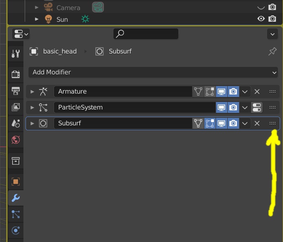Open the Physics properties tab
The width and height of the screenshot is (283, 242).
coord(15,230)
